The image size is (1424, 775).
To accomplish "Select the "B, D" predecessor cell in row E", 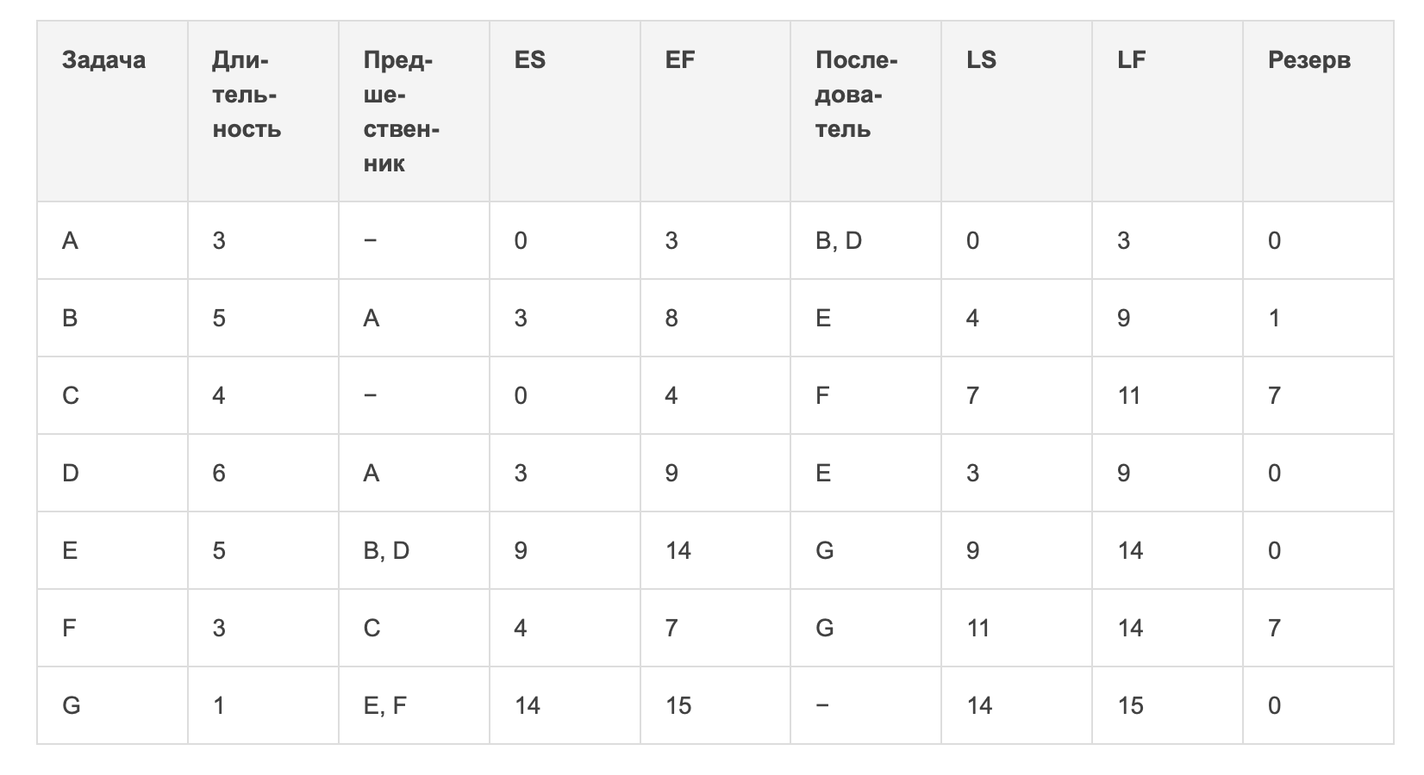I will 386,550.
